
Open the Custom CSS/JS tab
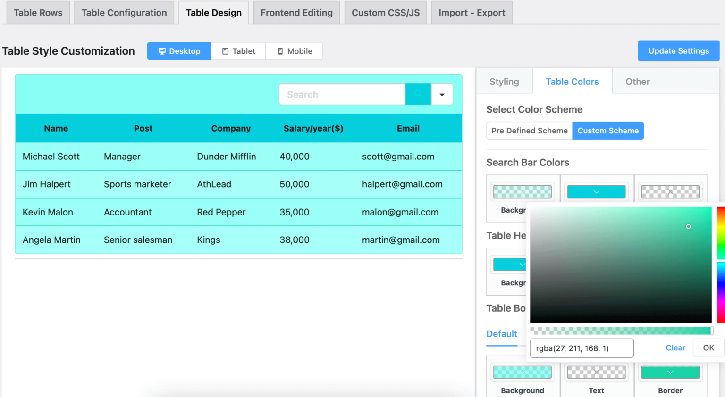pyautogui.click(x=386, y=13)
